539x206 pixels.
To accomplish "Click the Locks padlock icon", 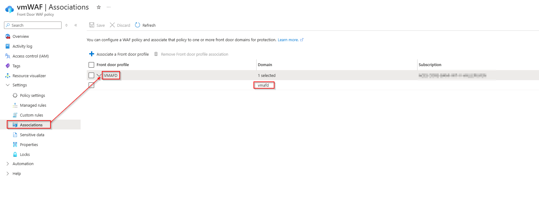I will tap(15, 154).
